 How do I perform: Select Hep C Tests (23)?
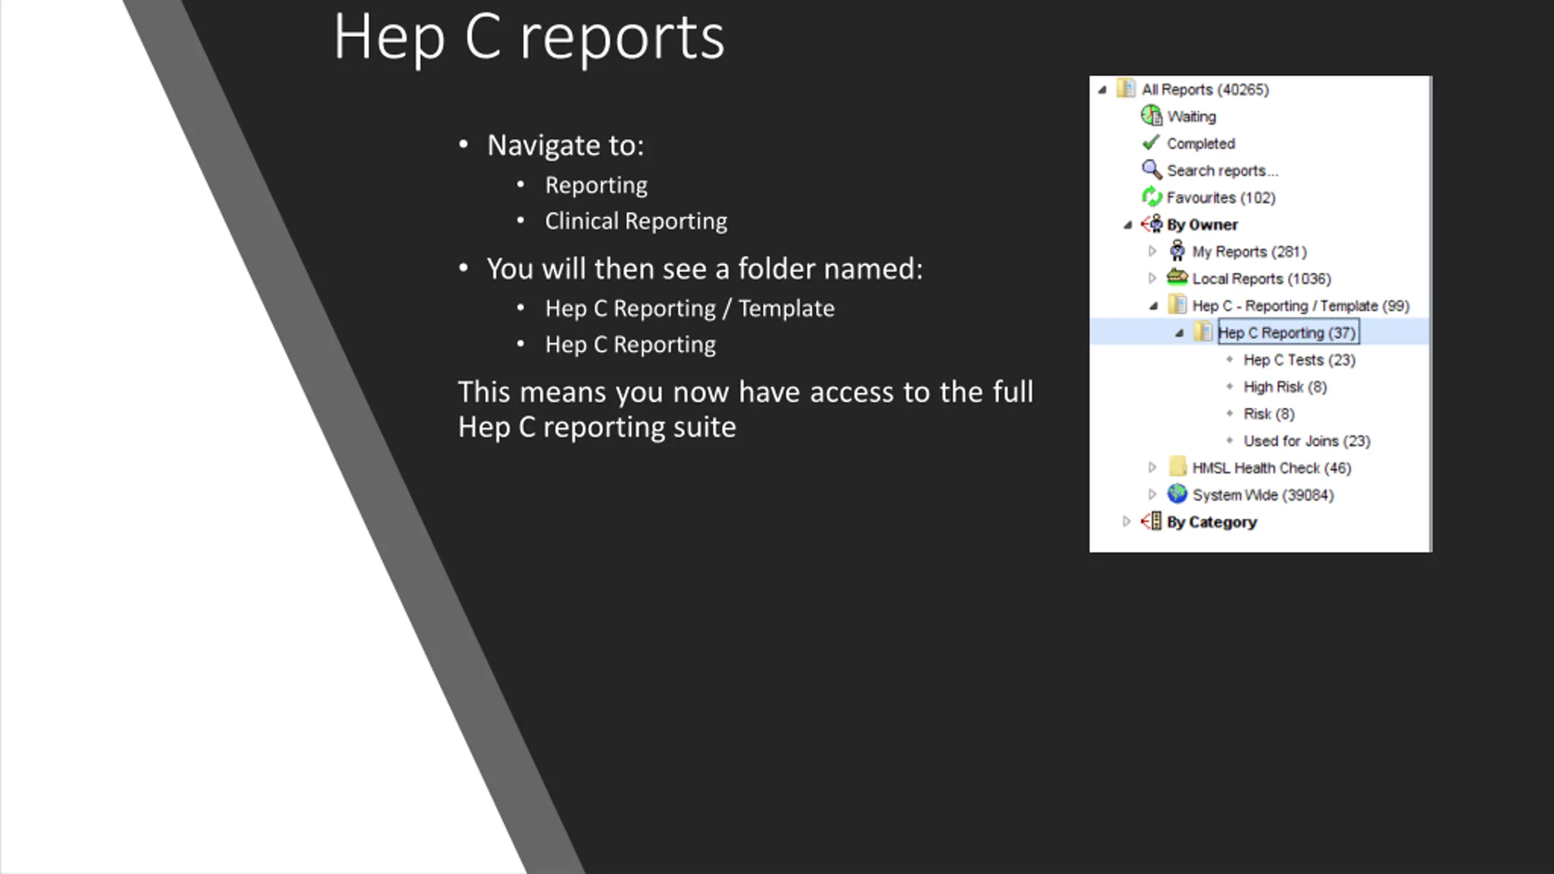(1299, 360)
